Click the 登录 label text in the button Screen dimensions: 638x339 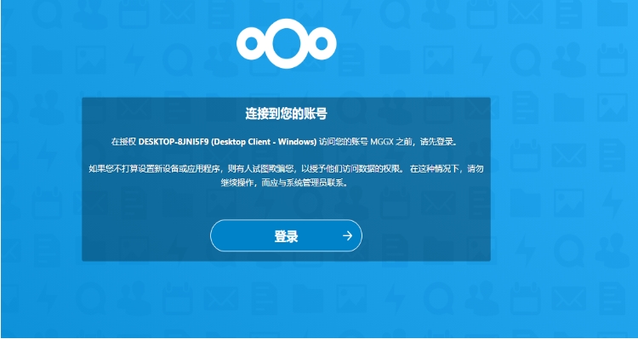point(286,236)
